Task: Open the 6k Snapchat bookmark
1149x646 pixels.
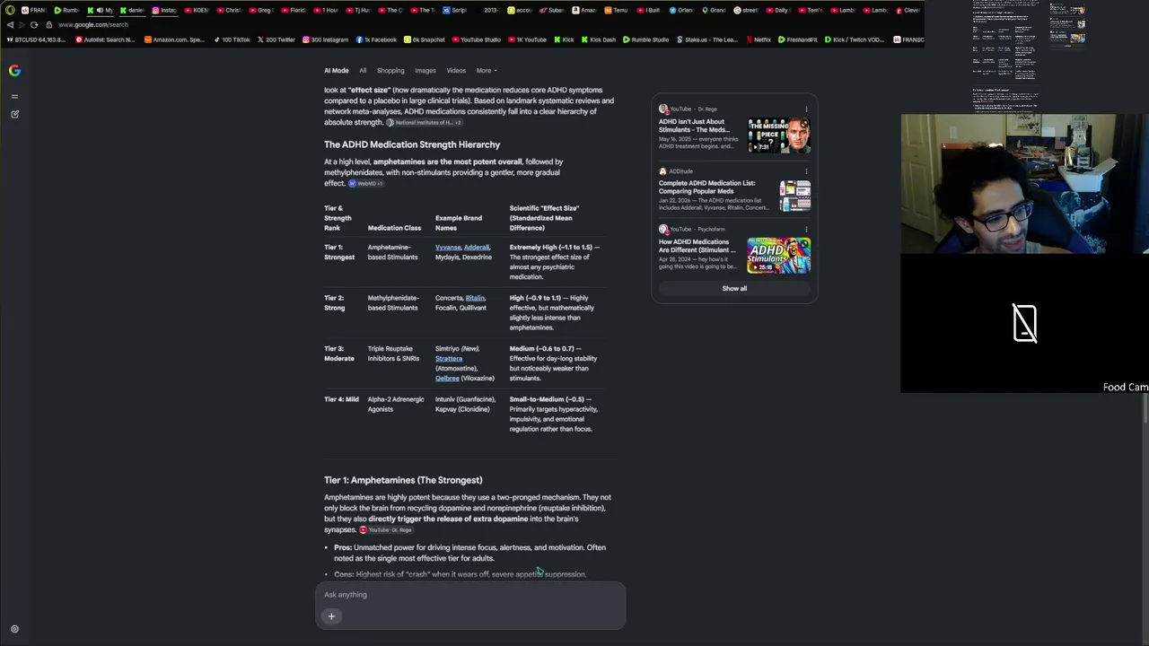Action: tap(425, 39)
